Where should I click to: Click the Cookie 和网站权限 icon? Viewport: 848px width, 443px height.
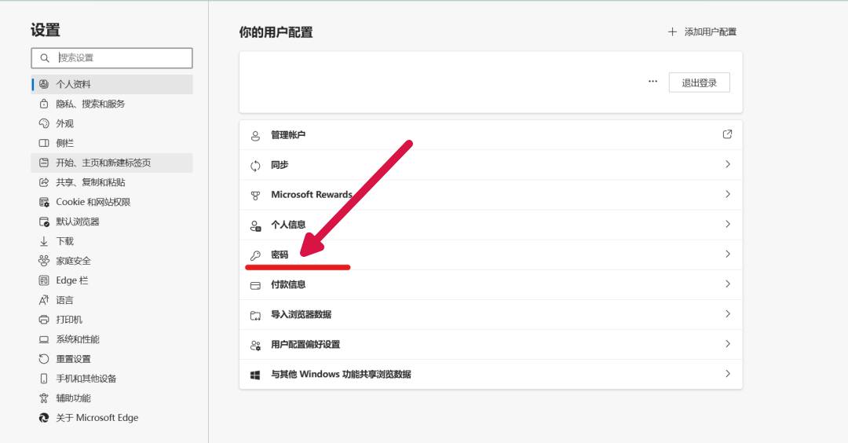coord(44,202)
